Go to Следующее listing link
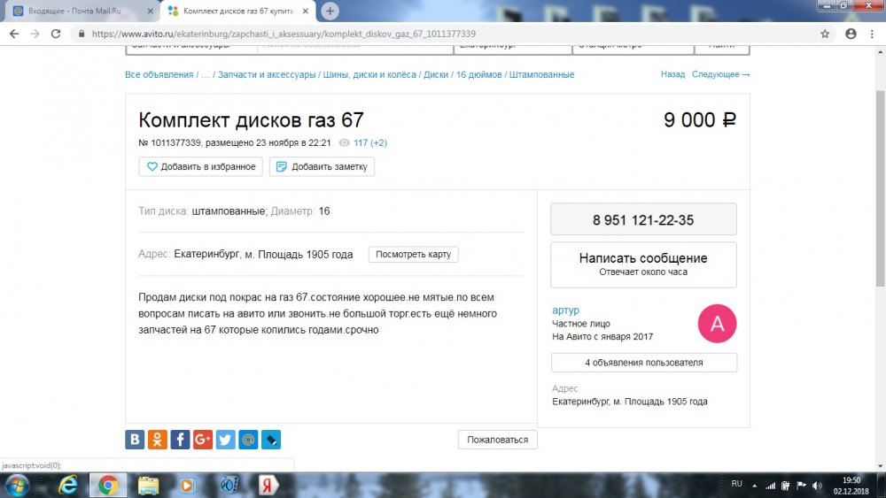The image size is (886, 498). tap(720, 74)
